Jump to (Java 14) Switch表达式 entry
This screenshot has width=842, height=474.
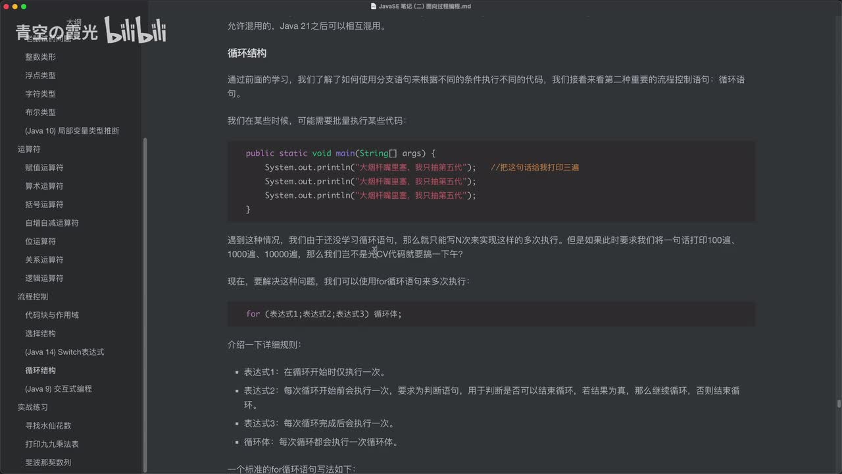64,352
